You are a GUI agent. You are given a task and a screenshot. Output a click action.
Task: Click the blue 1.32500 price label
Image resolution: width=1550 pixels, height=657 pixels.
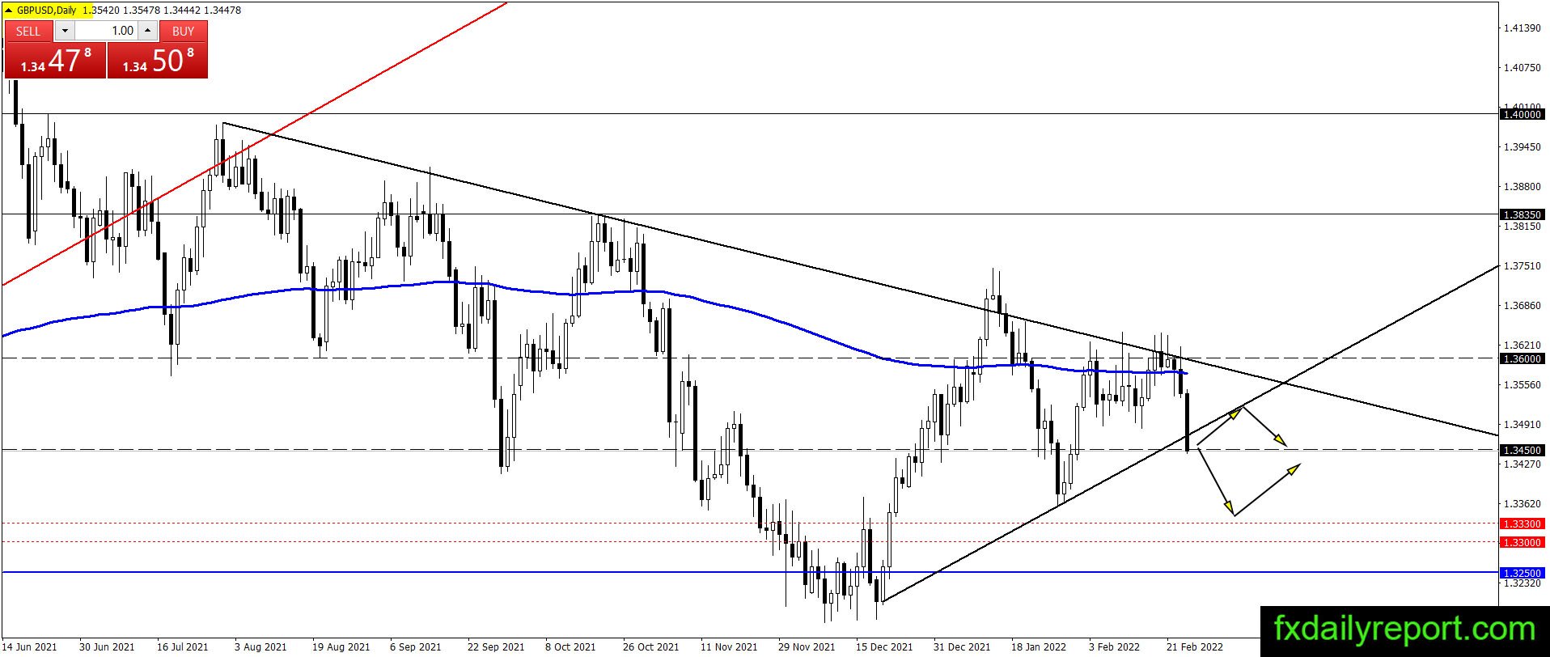1522,573
